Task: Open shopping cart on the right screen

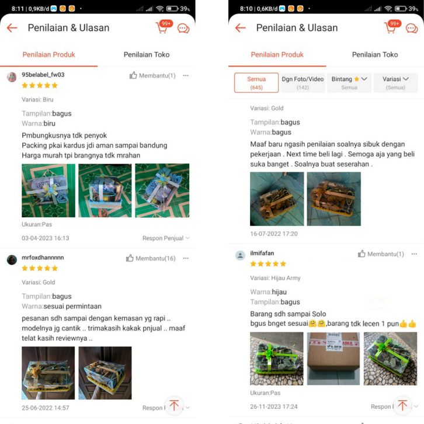Action: 392,27
